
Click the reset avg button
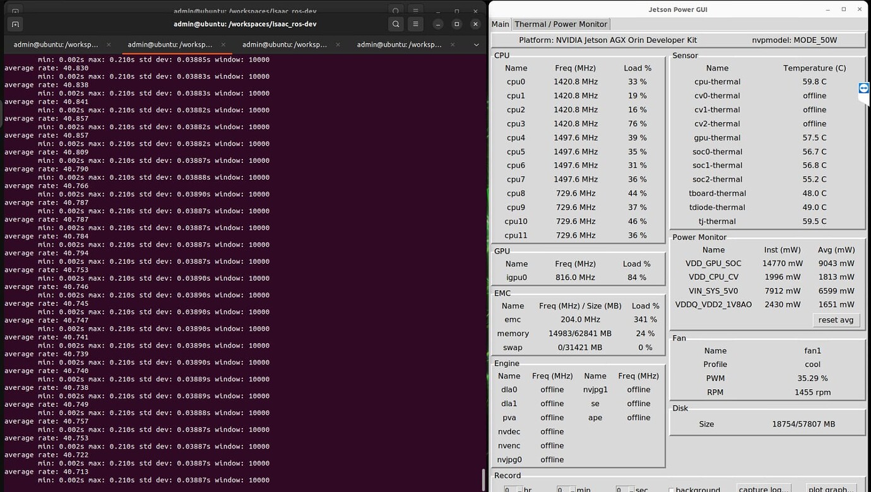(x=836, y=320)
